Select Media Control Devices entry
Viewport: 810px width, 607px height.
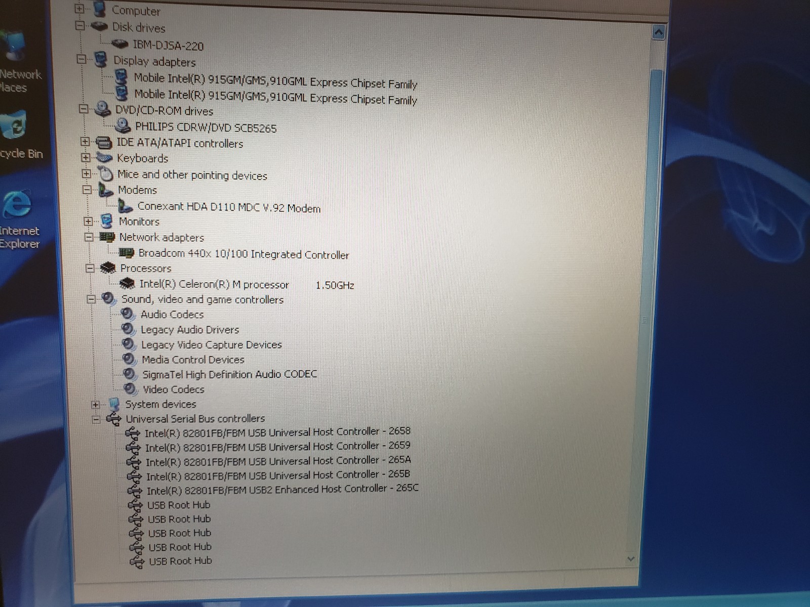pyautogui.click(x=193, y=360)
